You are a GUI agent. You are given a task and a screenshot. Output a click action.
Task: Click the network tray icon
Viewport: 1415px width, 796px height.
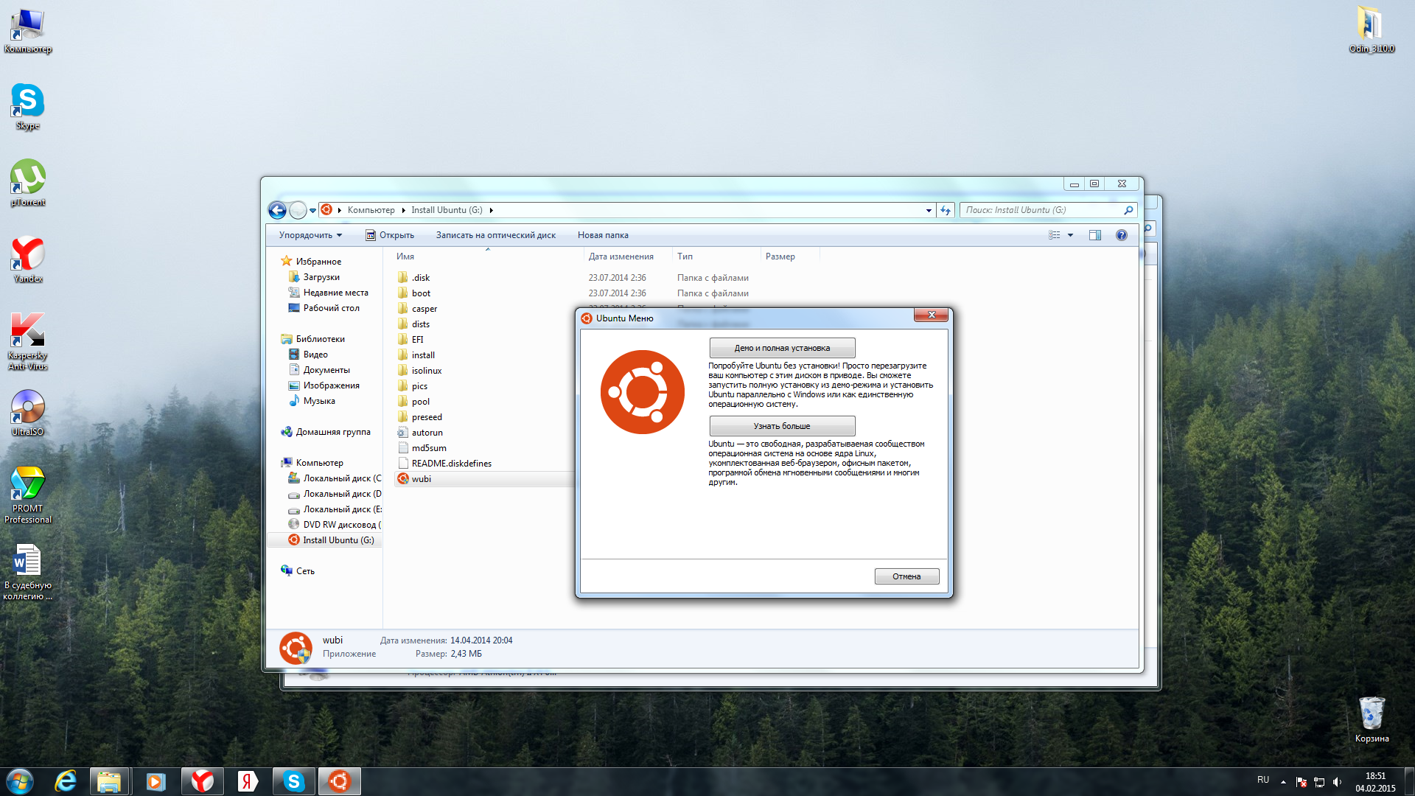point(1319,782)
